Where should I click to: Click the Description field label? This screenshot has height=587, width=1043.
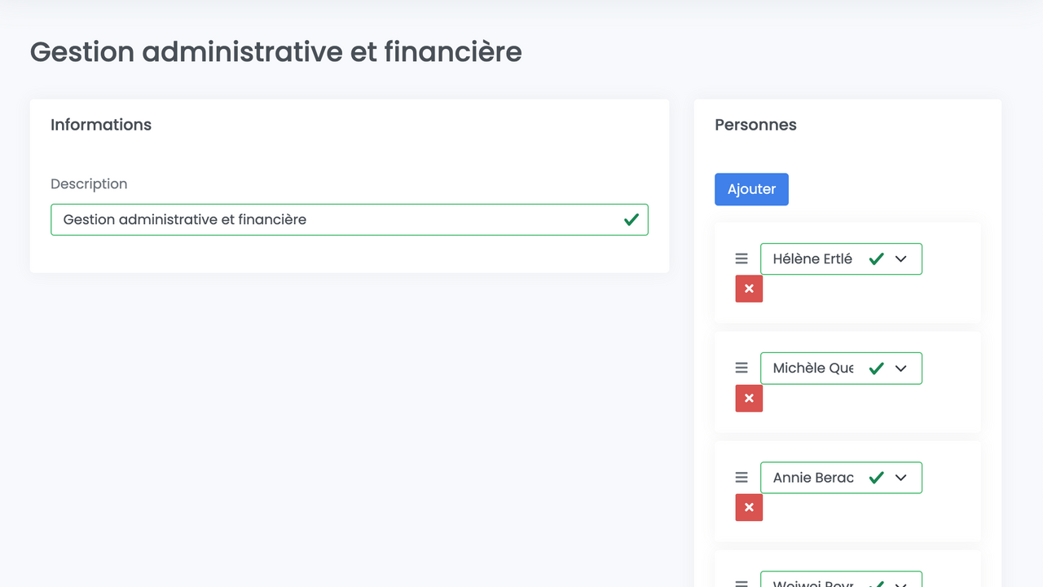tap(89, 183)
